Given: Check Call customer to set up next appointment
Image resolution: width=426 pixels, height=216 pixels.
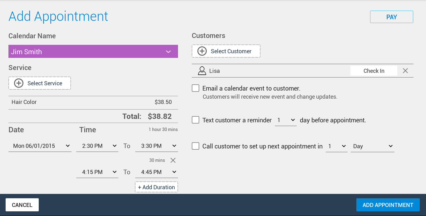Looking at the screenshot, I should tap(196, 146).
